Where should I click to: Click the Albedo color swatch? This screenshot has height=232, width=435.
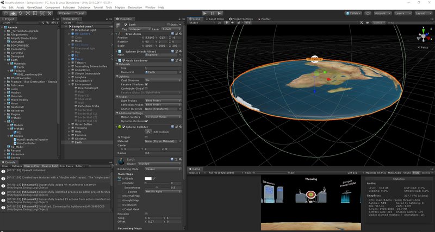(148, 178)
